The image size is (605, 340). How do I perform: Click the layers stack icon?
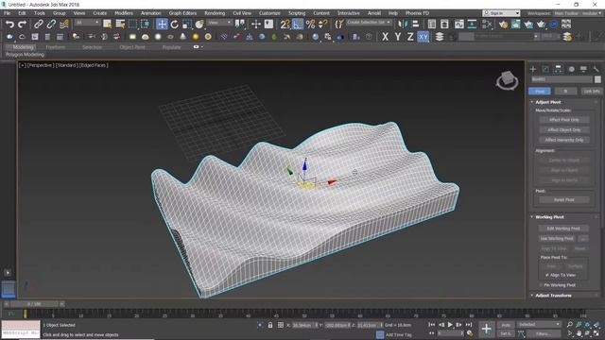click(440, 37)
